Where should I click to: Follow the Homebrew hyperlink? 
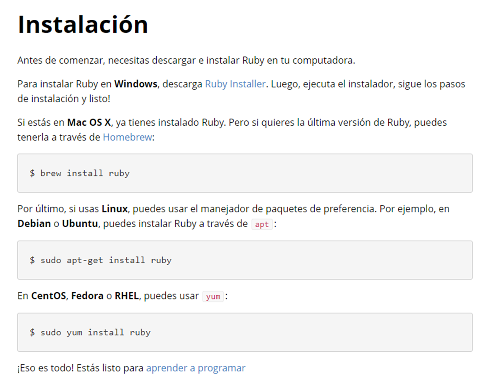[x=128, y=137]
